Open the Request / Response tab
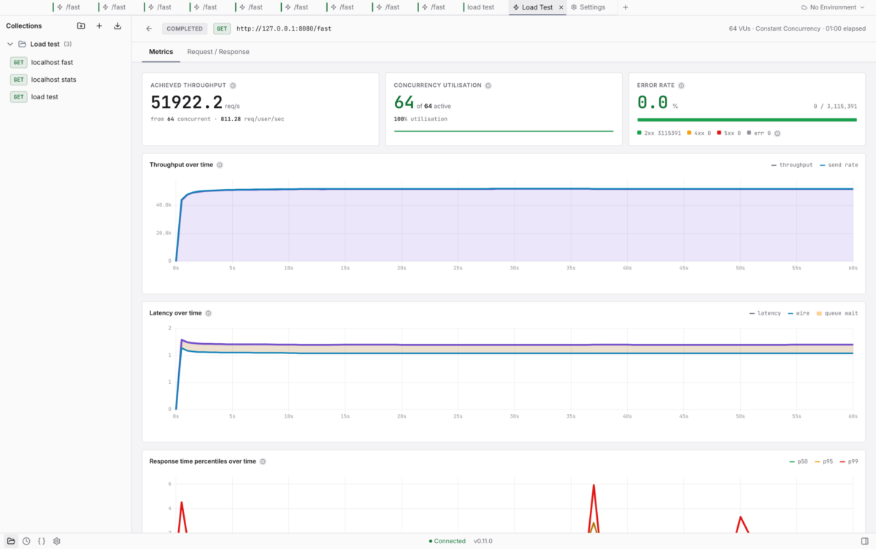This screenshot has height=549, width=876. pos(218,52)
